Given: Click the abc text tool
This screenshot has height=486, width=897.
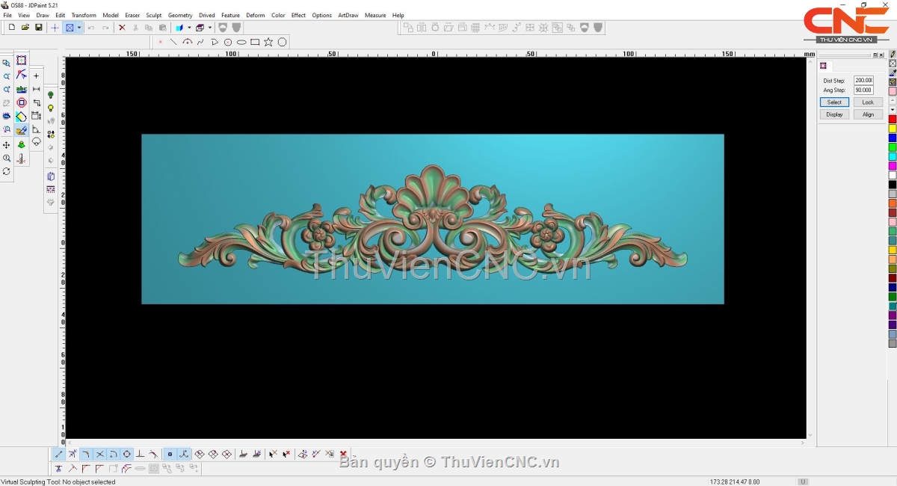Looking at the screenshot, I should pos(22,89).
